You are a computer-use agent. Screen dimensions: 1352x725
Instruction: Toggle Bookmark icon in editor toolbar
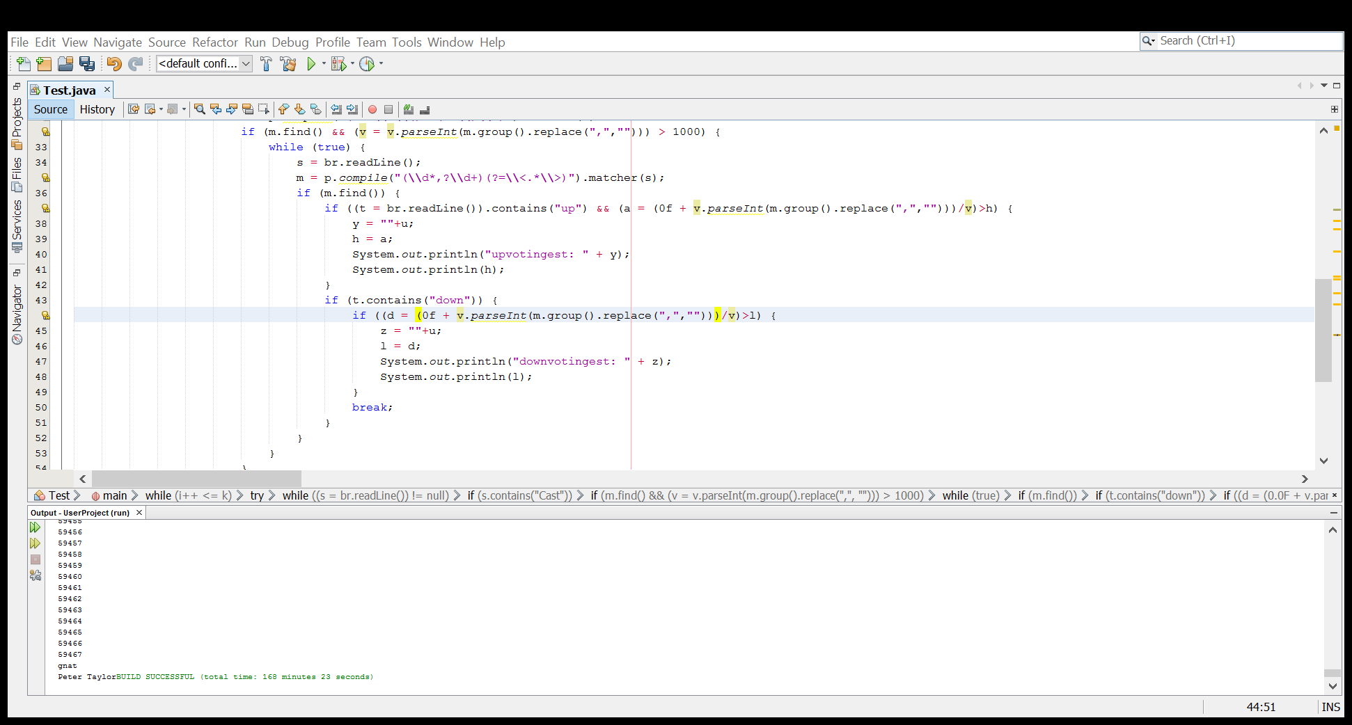click(x=315, y=109)
